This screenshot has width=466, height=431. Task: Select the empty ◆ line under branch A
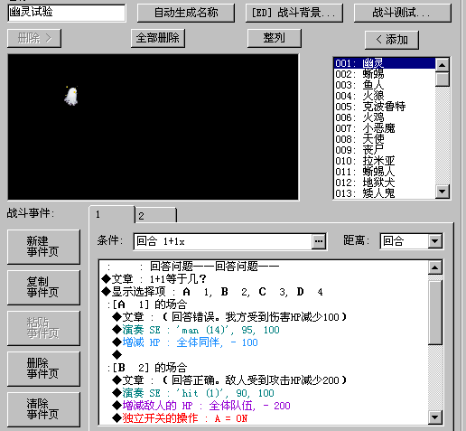[264, 355]
